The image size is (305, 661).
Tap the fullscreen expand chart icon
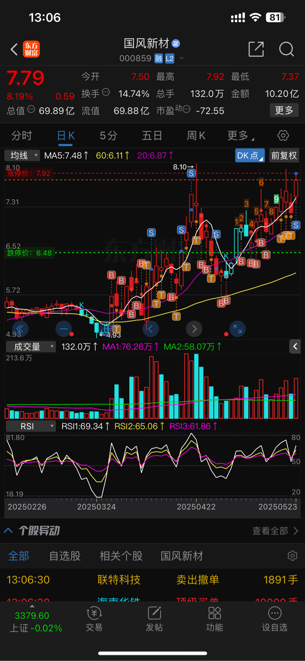(x=237, y=329)
